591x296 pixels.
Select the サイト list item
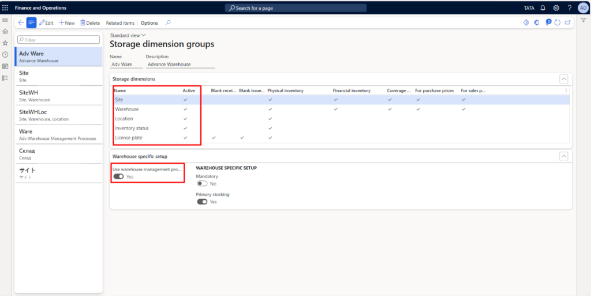pos(58,173)
